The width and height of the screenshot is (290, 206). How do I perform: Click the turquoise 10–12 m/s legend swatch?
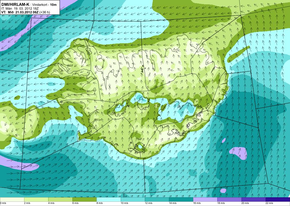click(x=133, y=200)
